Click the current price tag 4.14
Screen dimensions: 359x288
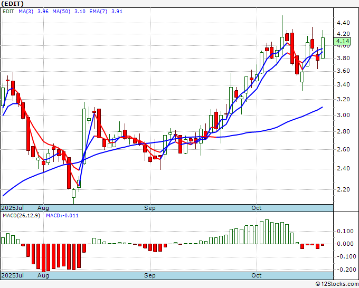point(342,41)
